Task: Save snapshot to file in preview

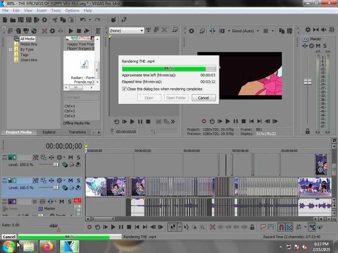Action: click(x=290, y=31)
